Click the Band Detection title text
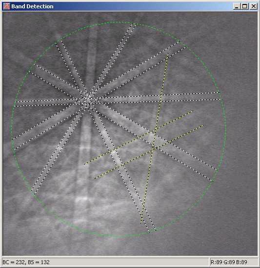 click(32, 6)
